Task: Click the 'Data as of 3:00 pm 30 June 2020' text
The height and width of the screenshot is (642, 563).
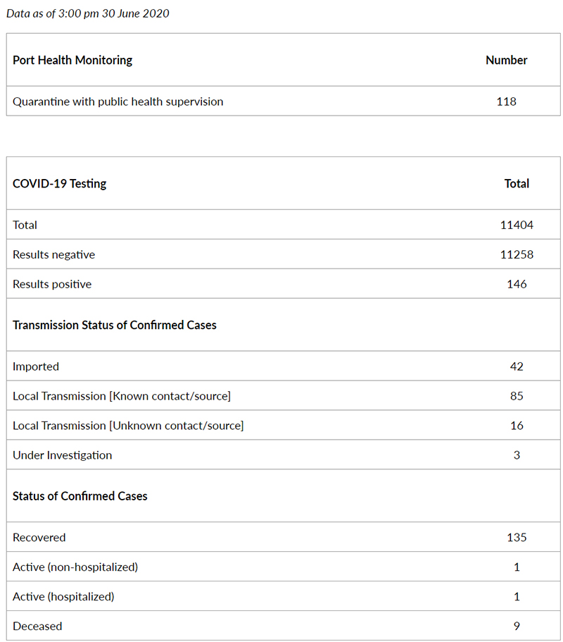Action: point(87,13)
